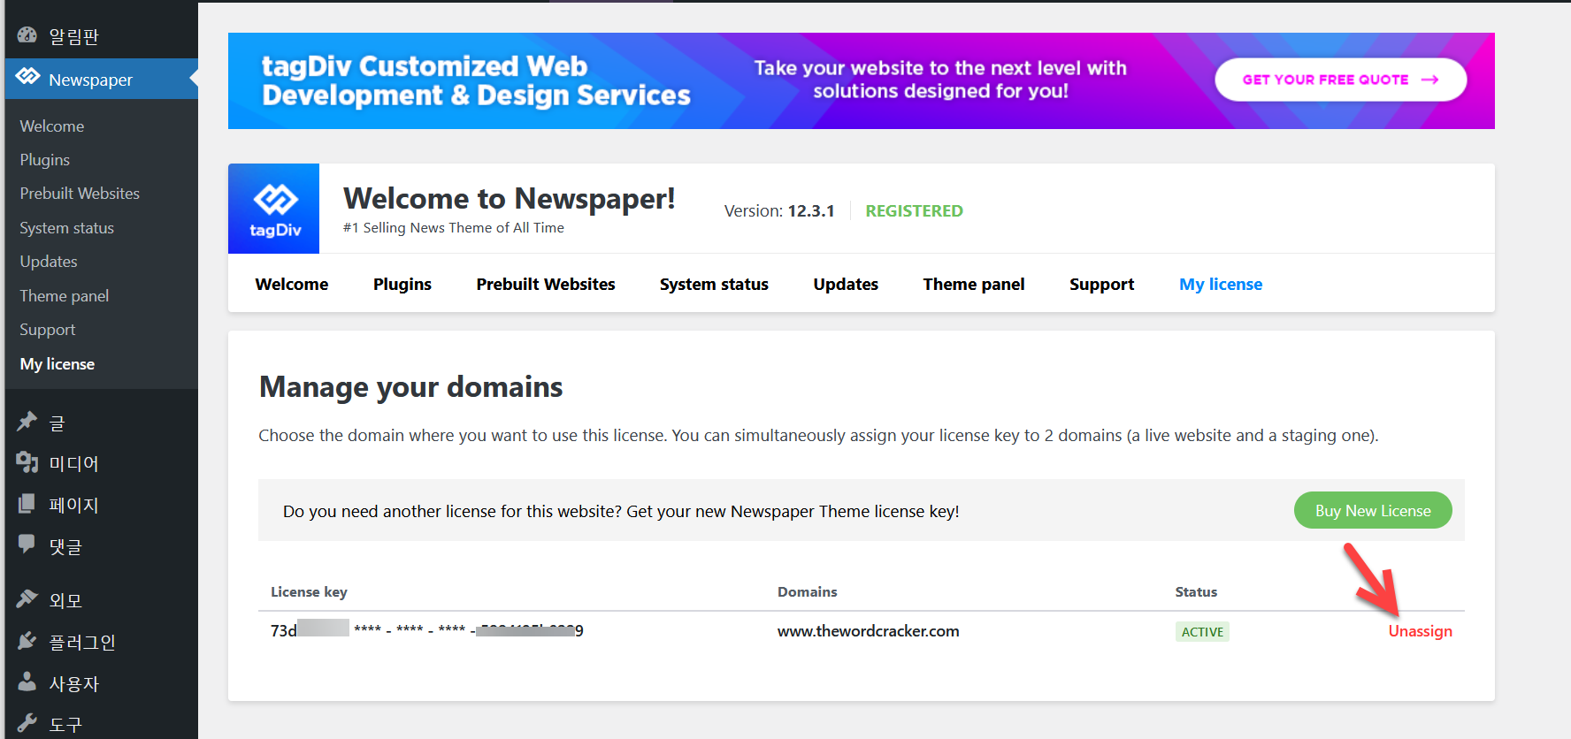
Task: Click the ACTIVE status badge
Action: pos(1202,632)
